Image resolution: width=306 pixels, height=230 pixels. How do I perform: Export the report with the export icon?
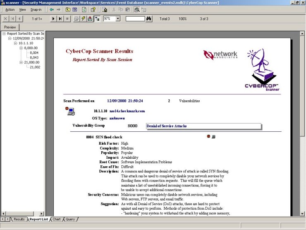pos(90,19)
